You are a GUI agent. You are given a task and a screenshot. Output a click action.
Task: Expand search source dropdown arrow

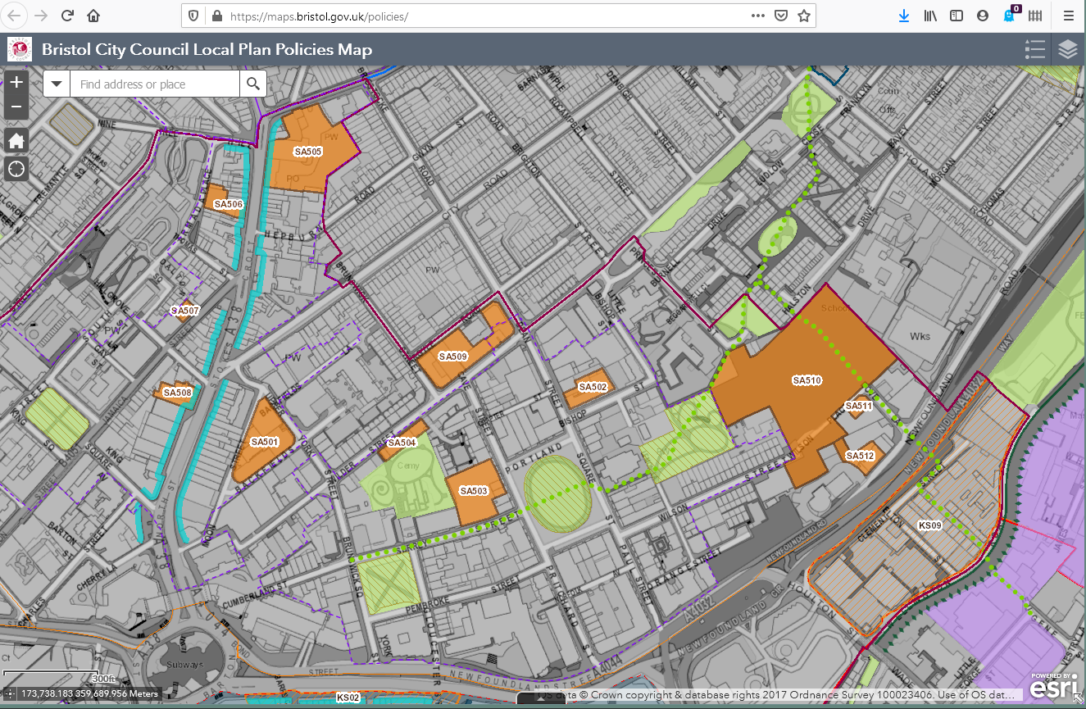click(x=57, y=84)
